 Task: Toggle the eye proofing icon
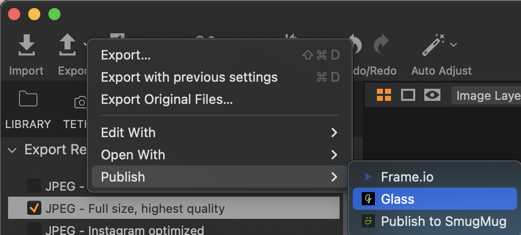click(x=432, y=95)
